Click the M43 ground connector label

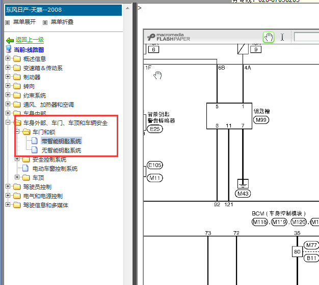tap(243, 194)
